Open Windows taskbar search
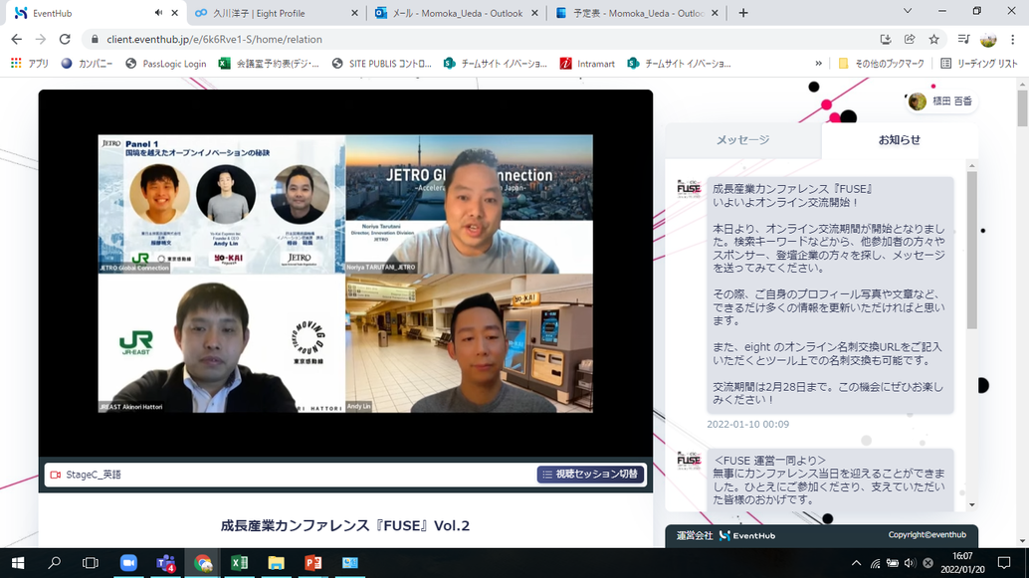The width and height of the screenshot is (1029, 578). pos(55,563)
